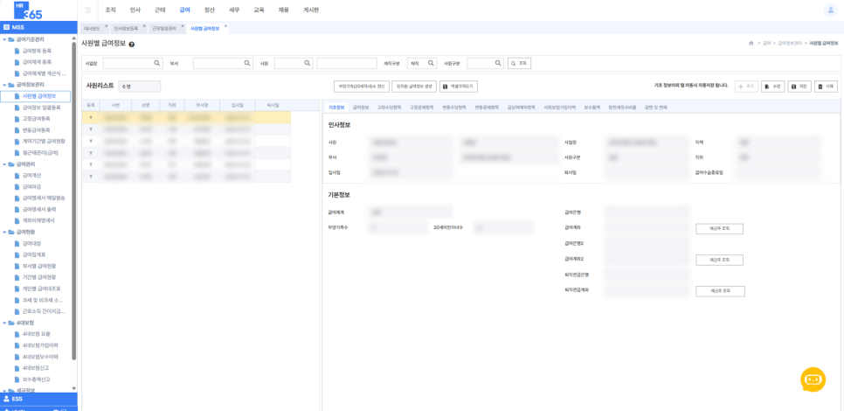
Task: Switch to the 인사정보등록 tab
Action: [x=127, y=27]
